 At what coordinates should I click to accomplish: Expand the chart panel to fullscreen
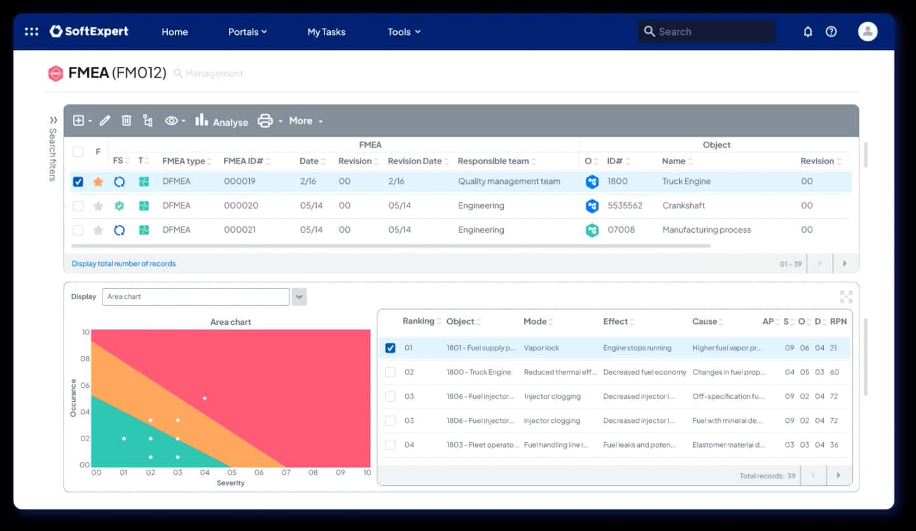pos(846,297)
